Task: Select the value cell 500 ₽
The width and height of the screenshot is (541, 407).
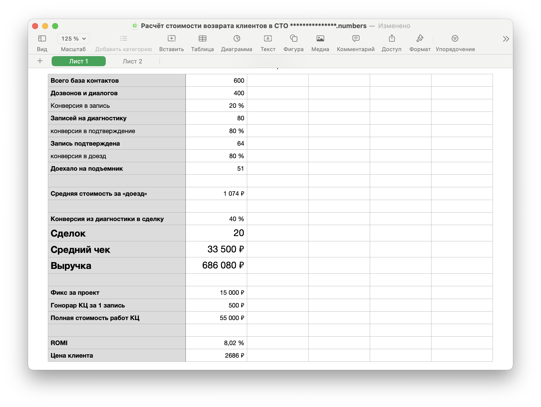Action: pyautogui.click(x=216, y=305)
